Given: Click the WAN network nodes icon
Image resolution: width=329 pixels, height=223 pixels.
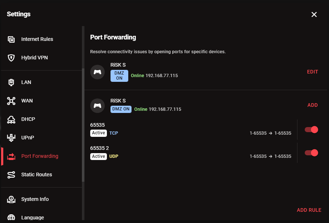Looking at the screenshot, I should pyautogui.click(x=11, y=101).
